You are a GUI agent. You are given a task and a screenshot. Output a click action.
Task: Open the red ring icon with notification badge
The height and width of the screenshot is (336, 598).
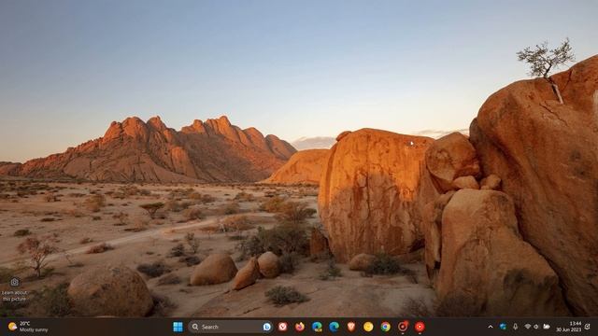coord(403,327)
